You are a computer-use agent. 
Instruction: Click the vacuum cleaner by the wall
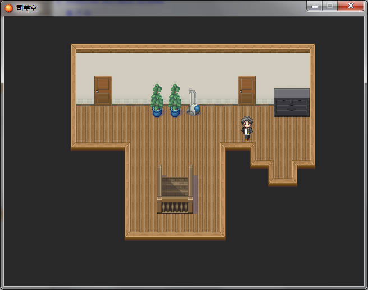(x=193, y=103)
